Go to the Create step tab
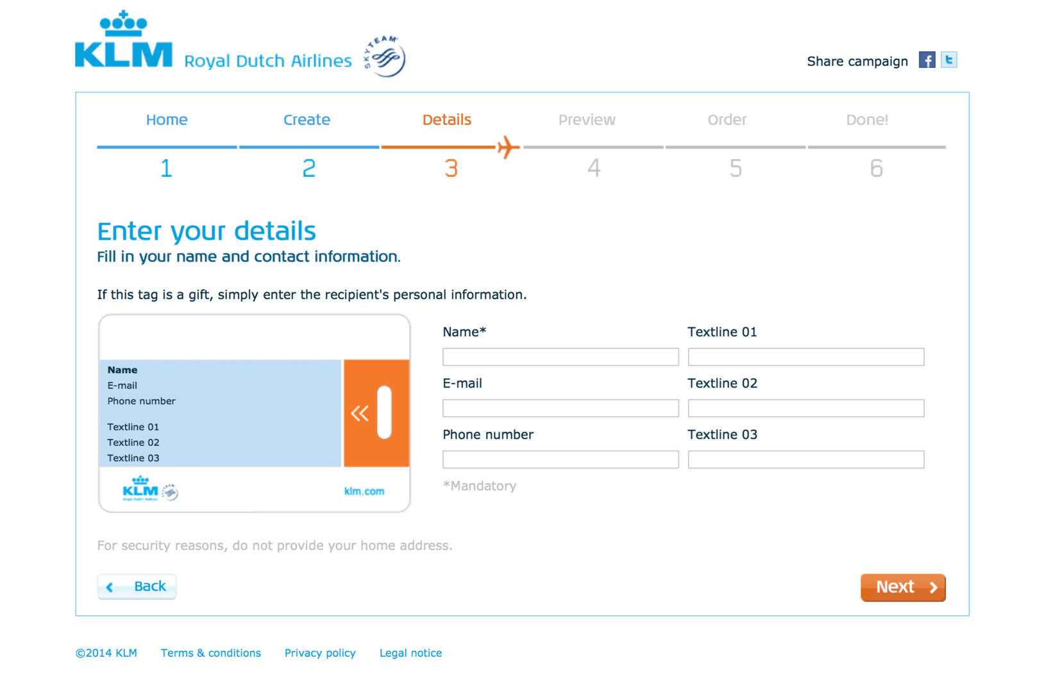The image size is (1044, 692). 307,120
